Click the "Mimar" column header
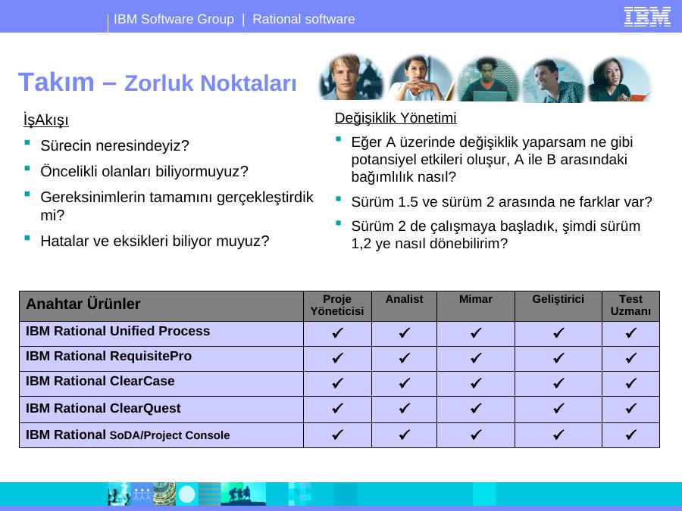Screen dimensions: 682x511 click(476, 299)
